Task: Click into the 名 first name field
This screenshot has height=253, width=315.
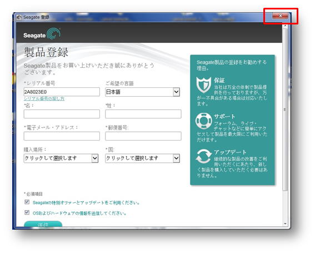Action: (x=62, y=114)
